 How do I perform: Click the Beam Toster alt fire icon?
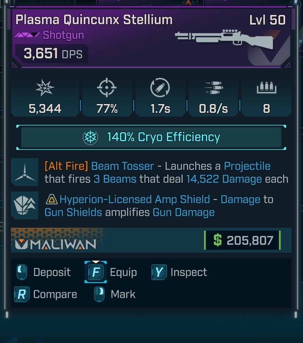coord(25,172)
